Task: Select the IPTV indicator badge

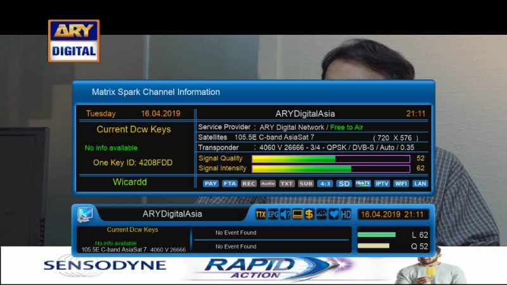Action: pos(382,184)
